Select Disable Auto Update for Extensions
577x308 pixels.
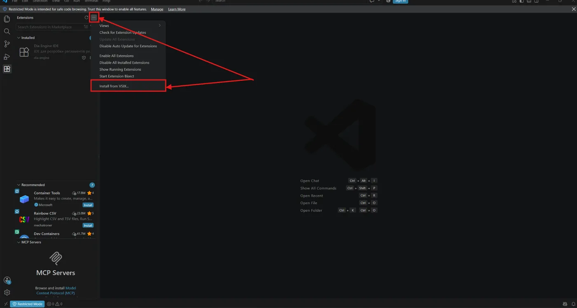(x=129, y=46)
